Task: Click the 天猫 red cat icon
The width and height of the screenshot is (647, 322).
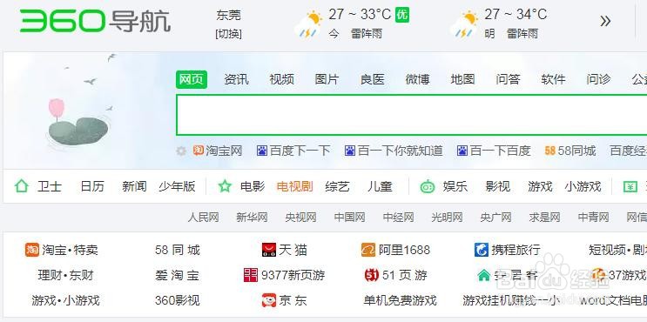Action: pyautogui.click(x=269, y=250)
